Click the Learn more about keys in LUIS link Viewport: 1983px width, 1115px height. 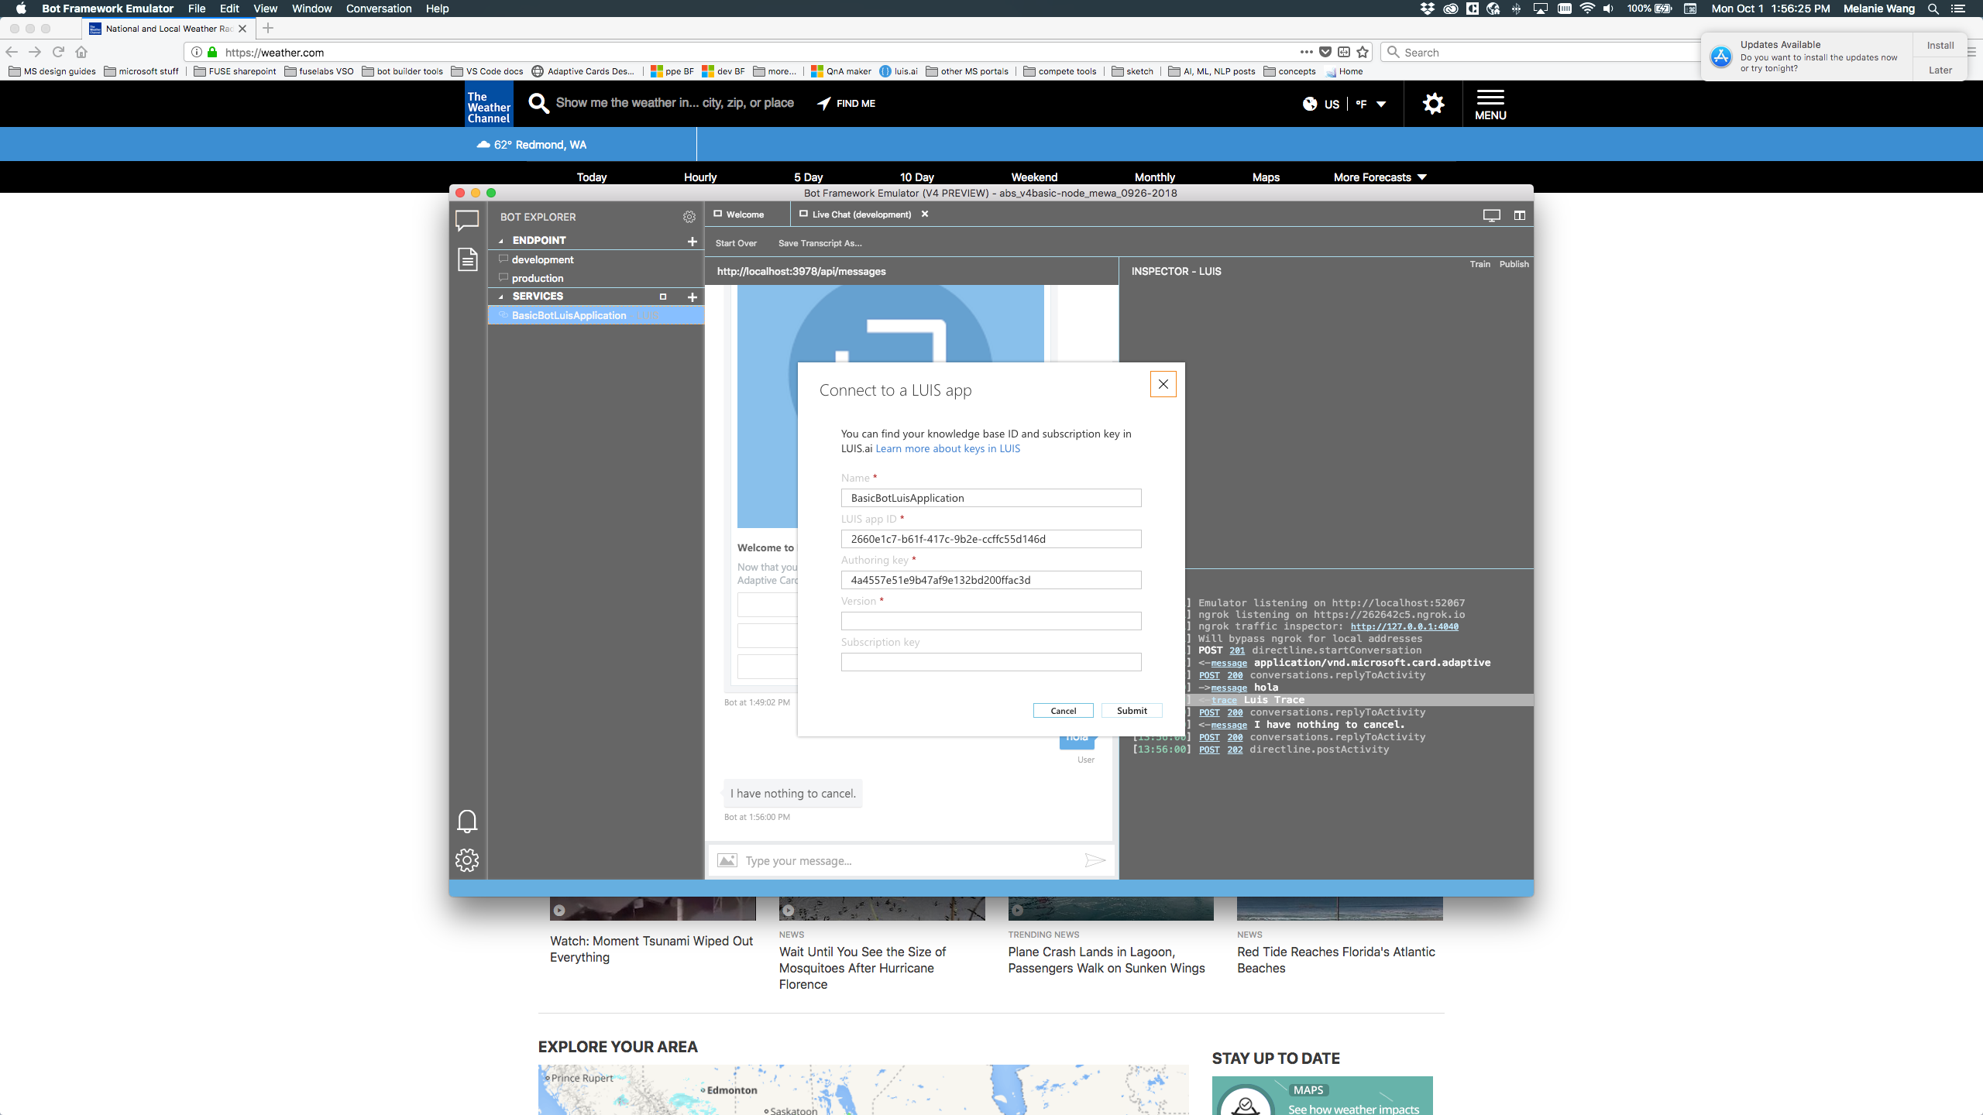(x=947, y=448)
